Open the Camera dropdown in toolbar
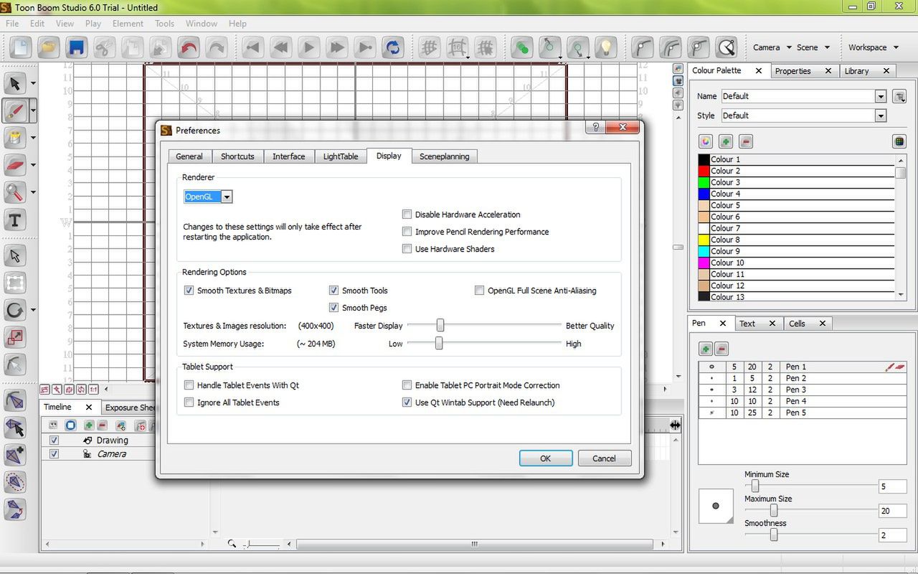 (x=772, y=47)
